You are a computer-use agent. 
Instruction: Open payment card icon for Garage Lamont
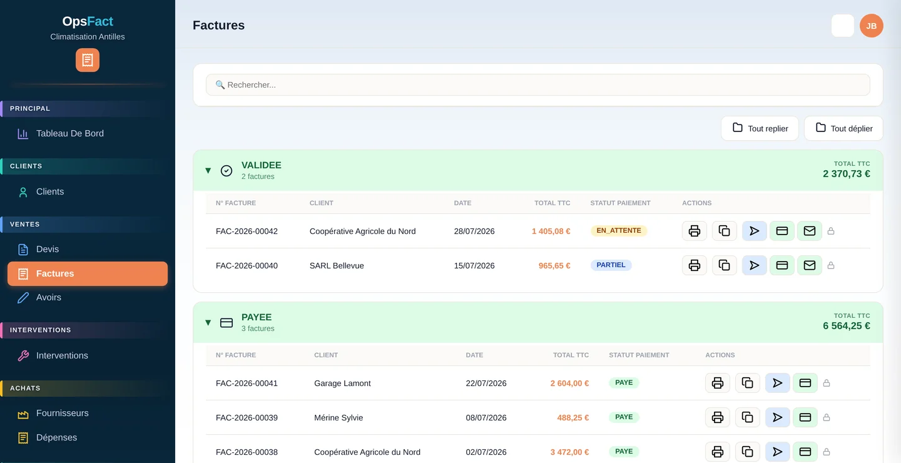805,383
